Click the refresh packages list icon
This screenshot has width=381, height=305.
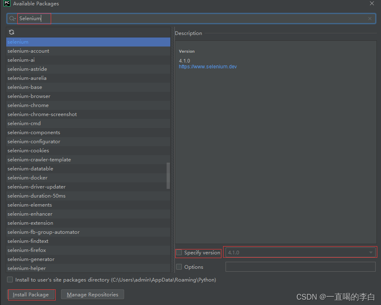12,32
